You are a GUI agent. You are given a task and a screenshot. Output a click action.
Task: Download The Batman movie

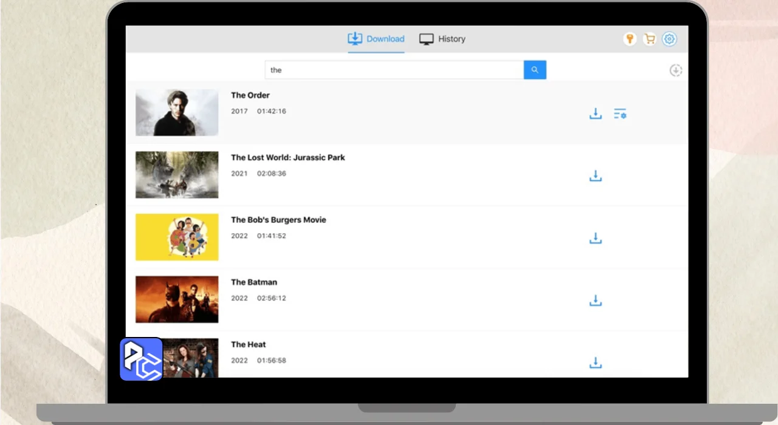pos(596,301)
